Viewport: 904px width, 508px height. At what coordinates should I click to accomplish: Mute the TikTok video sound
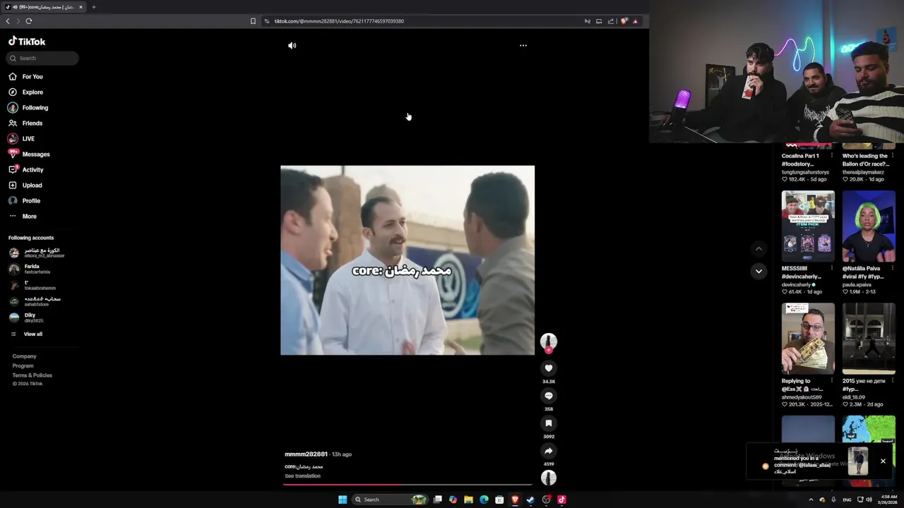coord(292,45)
